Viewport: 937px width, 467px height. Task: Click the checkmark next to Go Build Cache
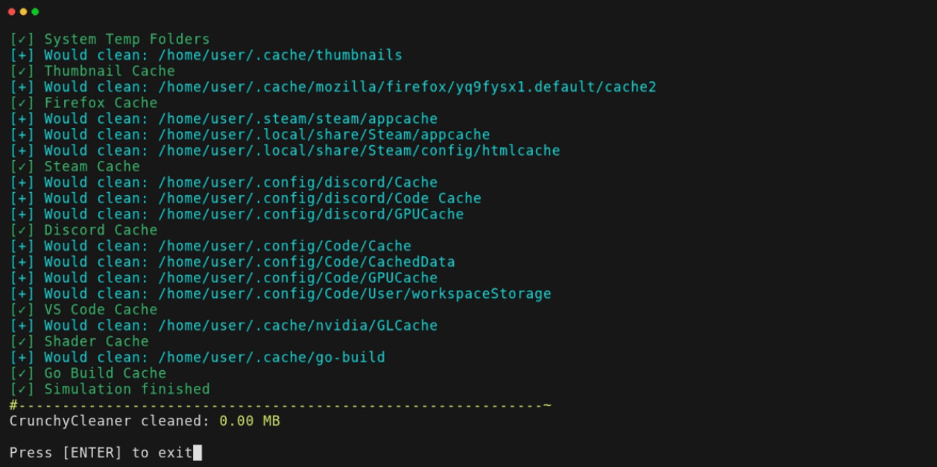point(22,373)
